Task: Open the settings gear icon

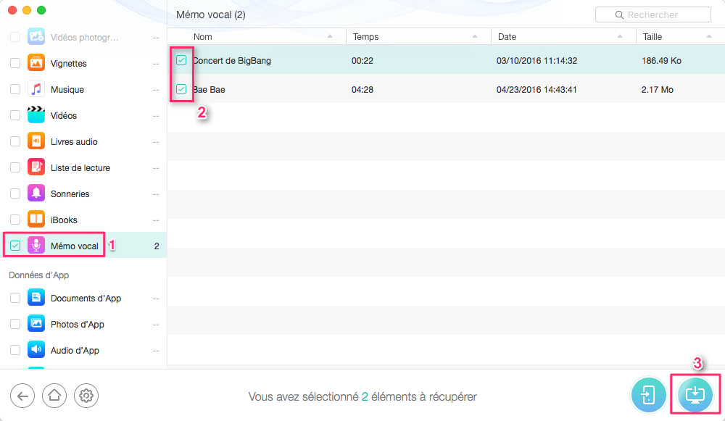Action: (86, 396)
